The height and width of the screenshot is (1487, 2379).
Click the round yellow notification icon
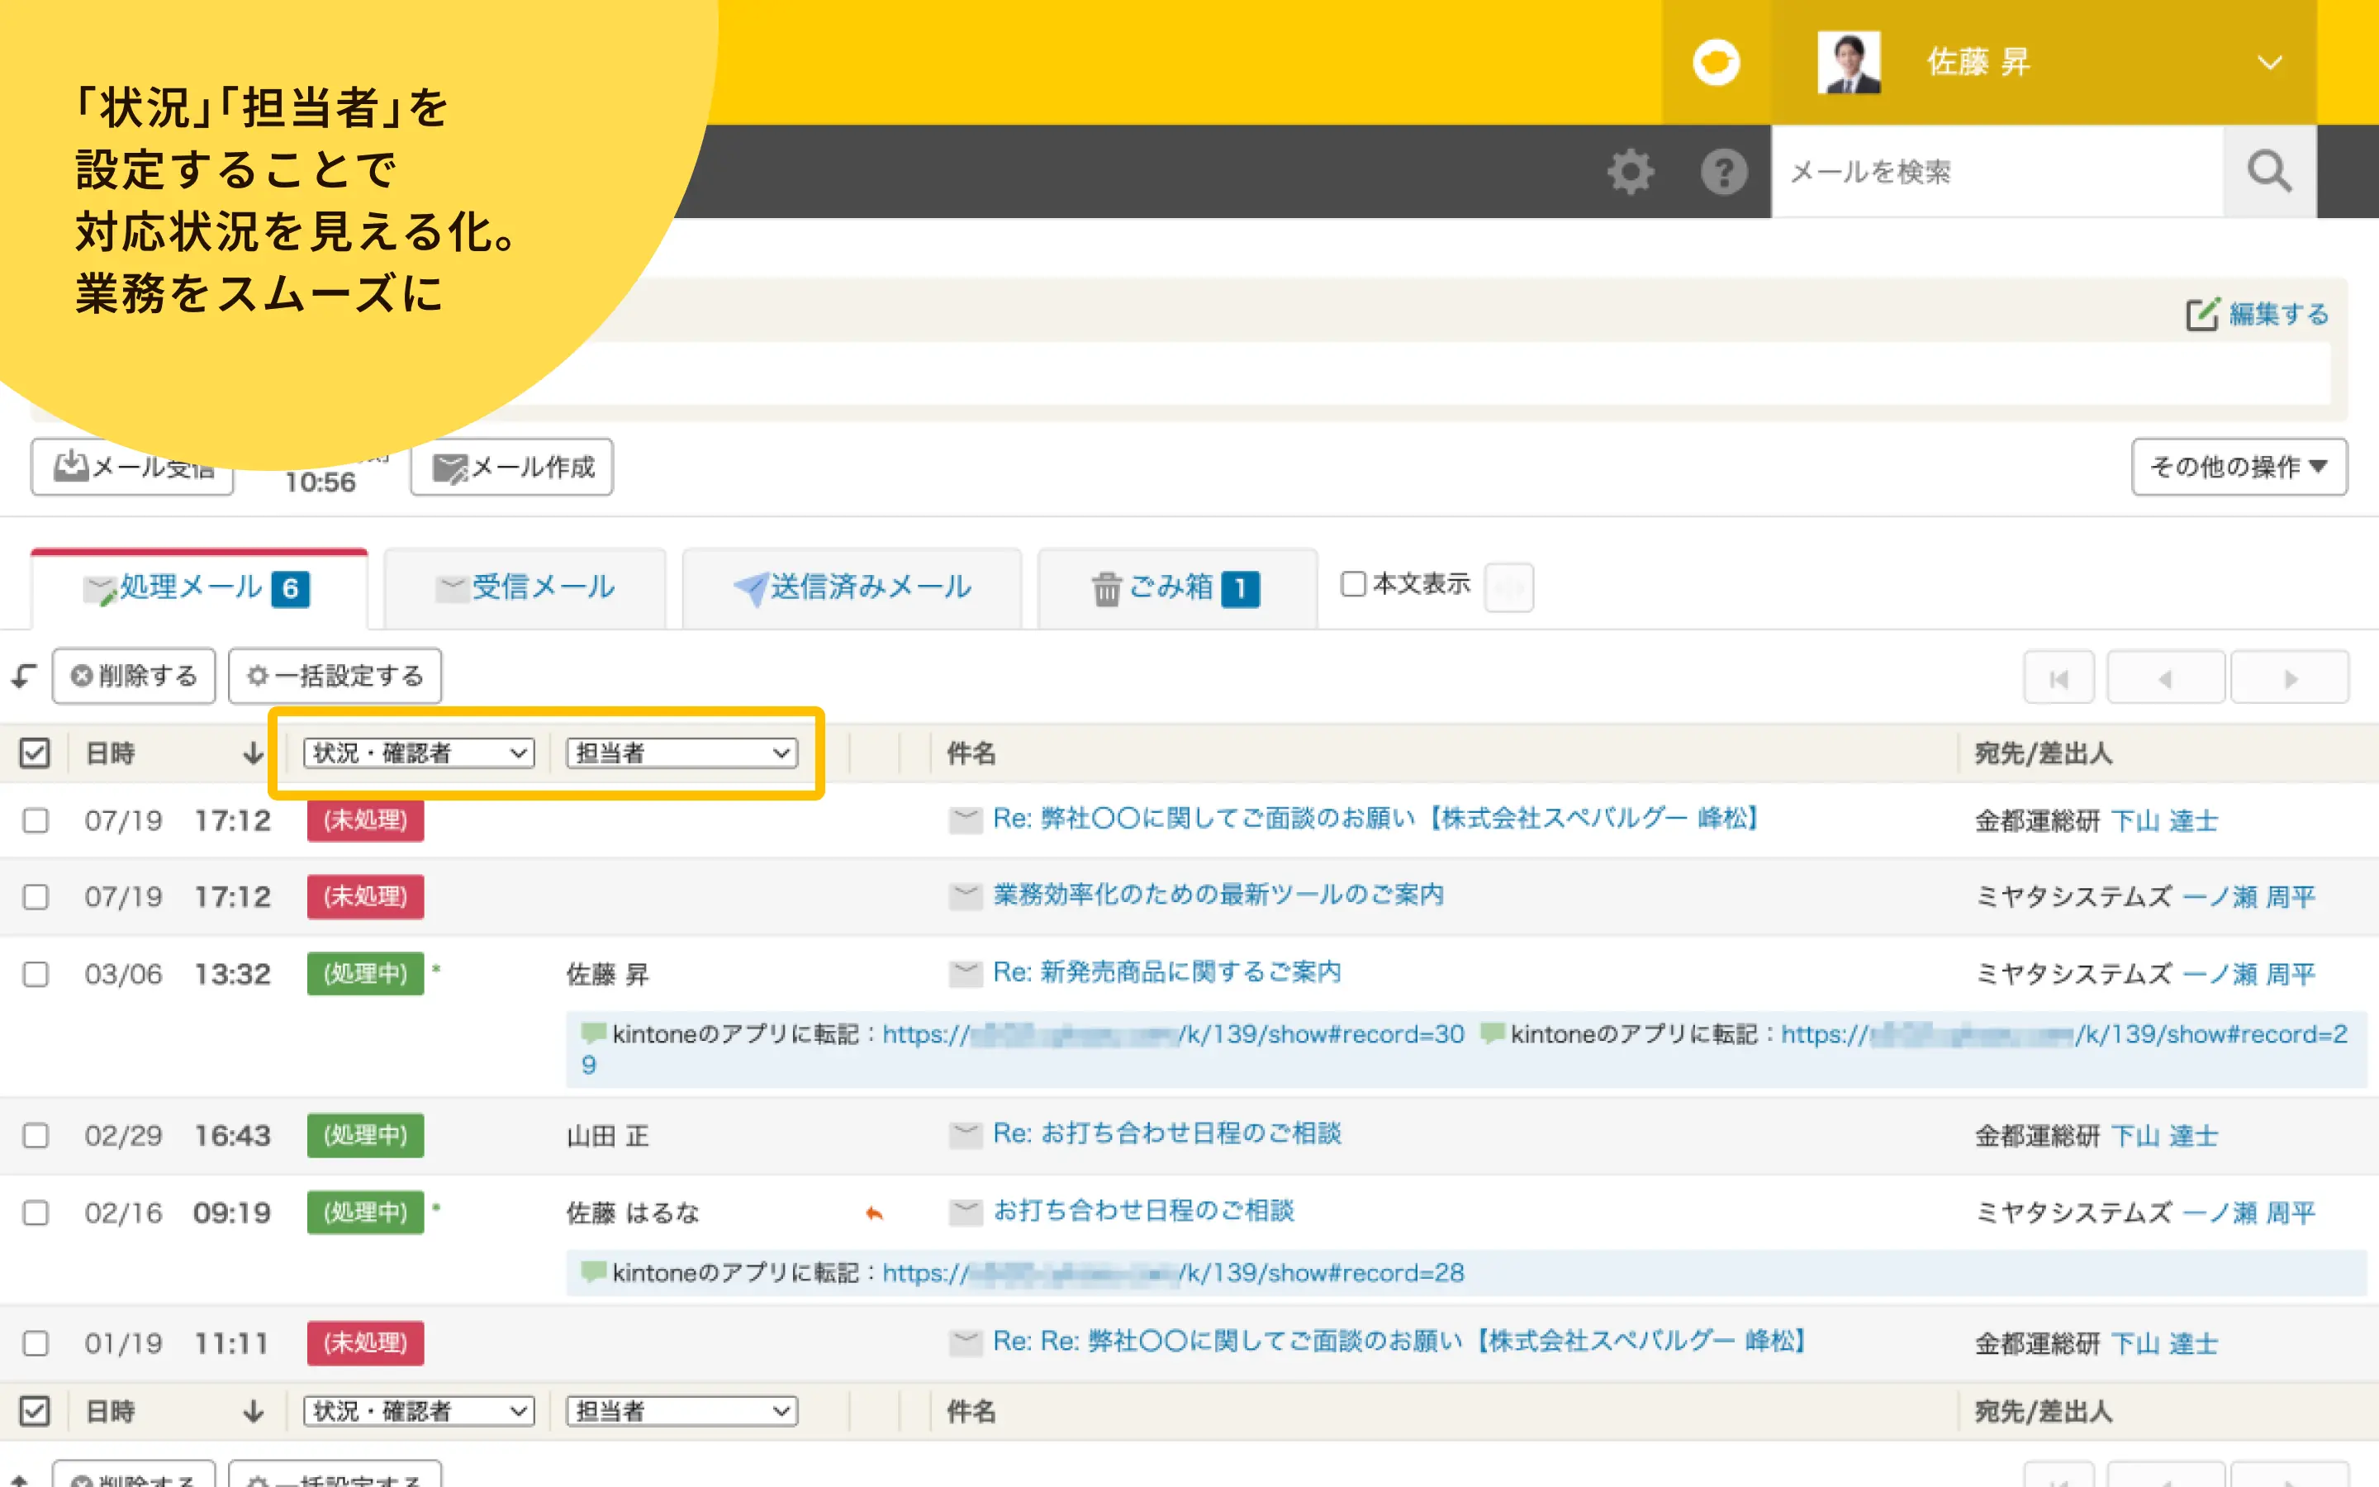[1716, 63]
